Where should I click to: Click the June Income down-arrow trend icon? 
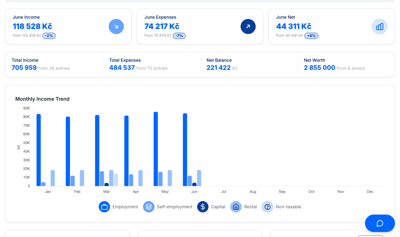coord(116,27)
